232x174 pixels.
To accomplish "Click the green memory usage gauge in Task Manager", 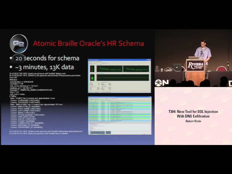I will pos(92,78).
